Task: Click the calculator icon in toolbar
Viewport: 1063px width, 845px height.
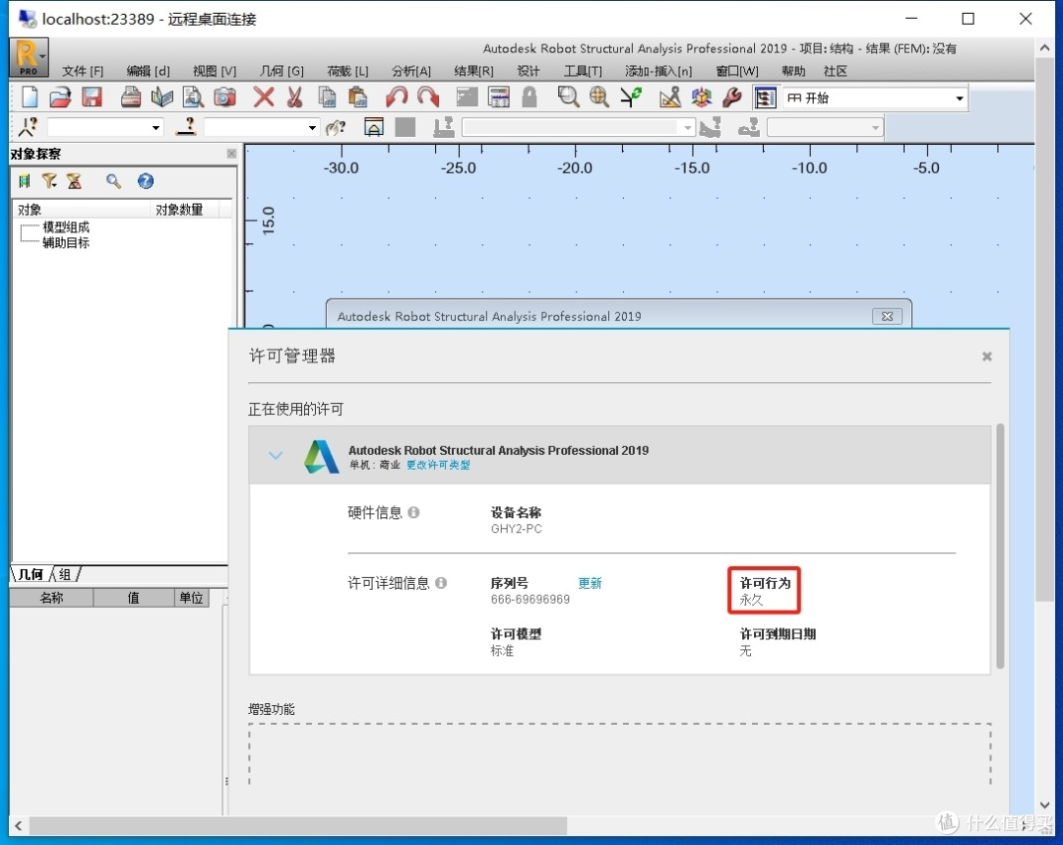Action: pyautogui.click(x=499, y=97)
